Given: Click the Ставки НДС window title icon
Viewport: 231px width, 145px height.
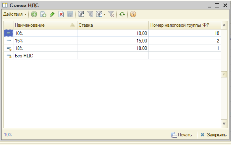Looking at the screenshot, I should 5,6.
